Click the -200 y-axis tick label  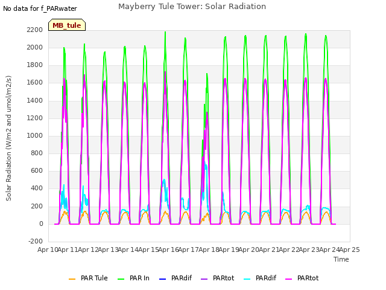coord(36,241)
